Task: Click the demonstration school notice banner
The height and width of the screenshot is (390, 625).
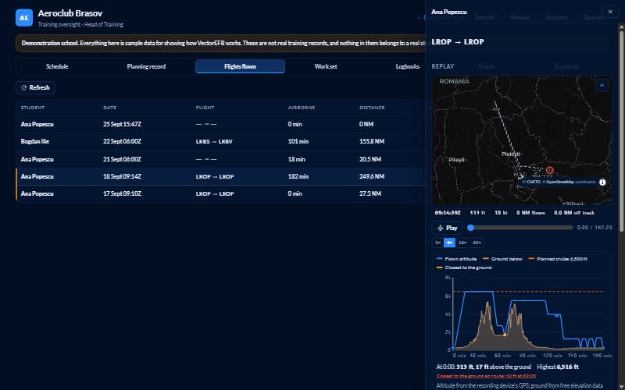Action: click(220, 43)
